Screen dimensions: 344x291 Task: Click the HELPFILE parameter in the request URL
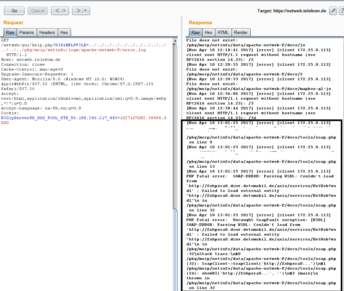(x=76, y=45)
